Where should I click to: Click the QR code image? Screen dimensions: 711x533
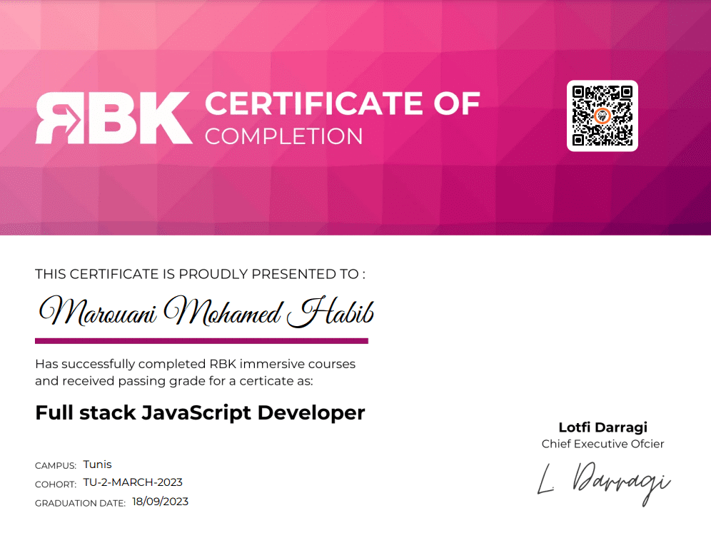(x=602, y=116)
